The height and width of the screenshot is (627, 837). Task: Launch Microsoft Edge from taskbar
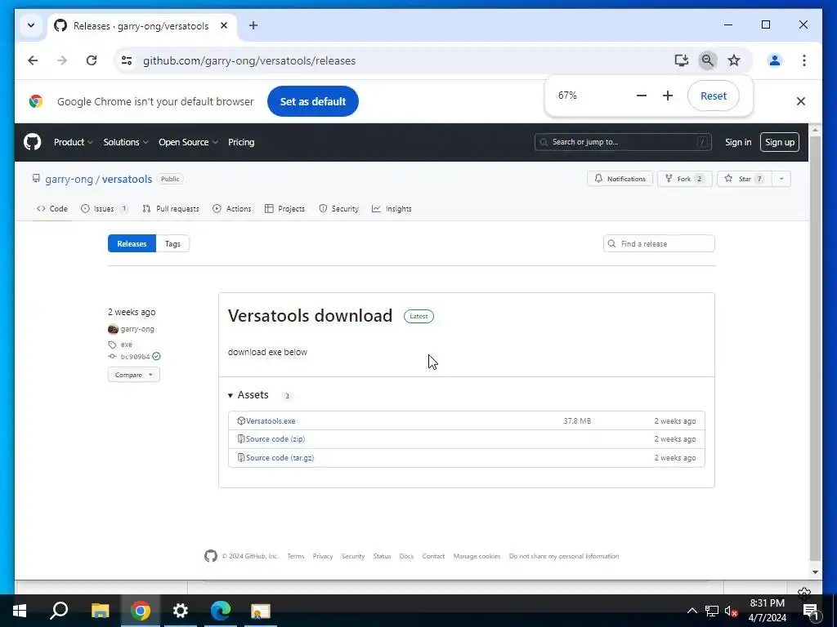[x=221, y=611]
